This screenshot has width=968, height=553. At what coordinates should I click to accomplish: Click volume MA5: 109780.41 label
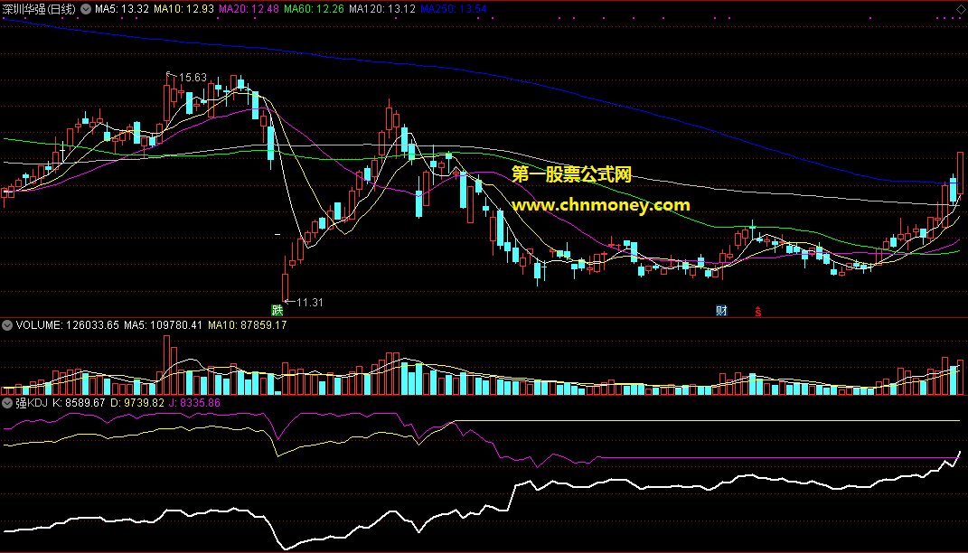coord(163,324)
